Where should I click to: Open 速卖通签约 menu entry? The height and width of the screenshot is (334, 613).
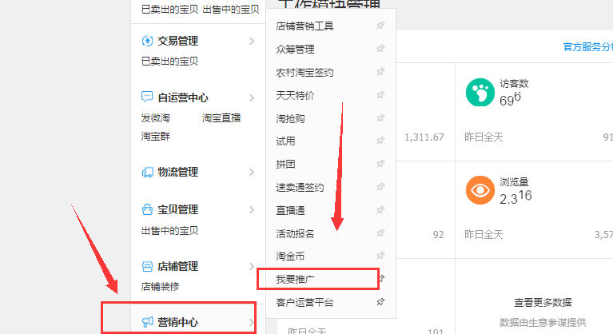click(300, 188)
